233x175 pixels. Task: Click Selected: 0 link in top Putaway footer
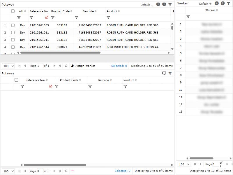coord(119,66)
